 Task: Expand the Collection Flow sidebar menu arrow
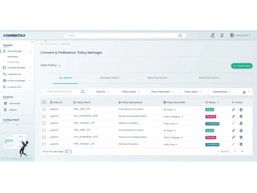[x=30, y=74]
